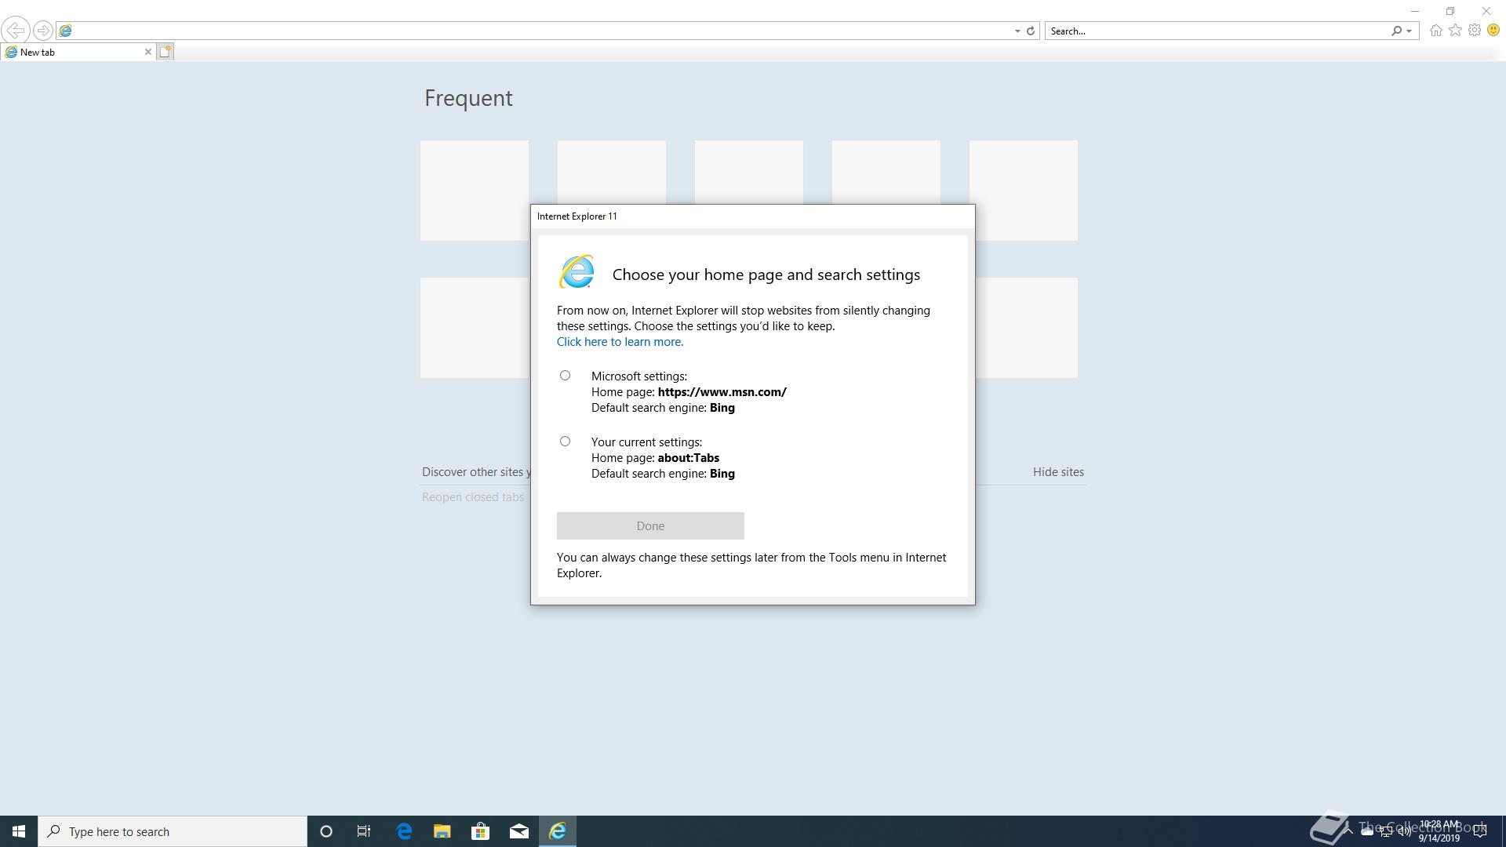Click the magnifier search icon in search box

tap(1396, 31)
